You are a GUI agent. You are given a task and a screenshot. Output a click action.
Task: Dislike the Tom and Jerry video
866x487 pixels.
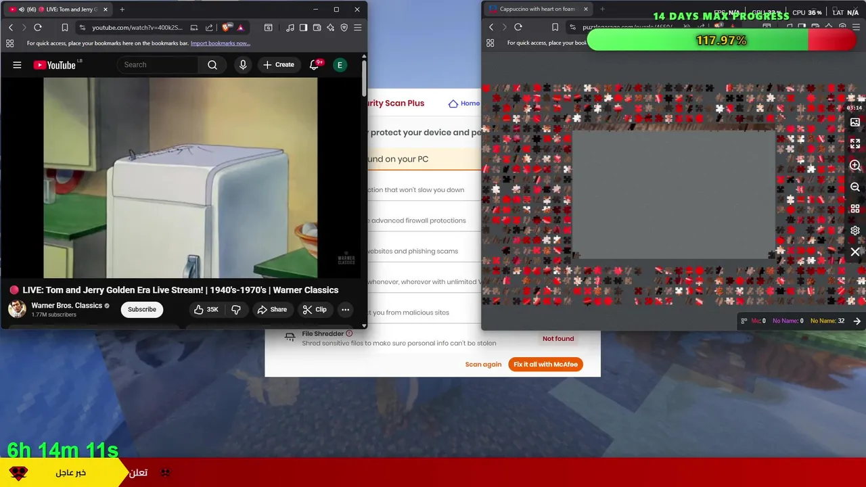coord(236,309)
